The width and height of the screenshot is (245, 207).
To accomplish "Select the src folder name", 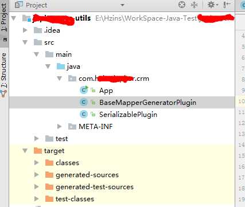I will [49, 42].
